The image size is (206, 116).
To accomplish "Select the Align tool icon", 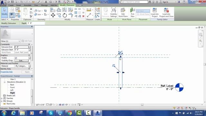I will click(x=53, y=10).
